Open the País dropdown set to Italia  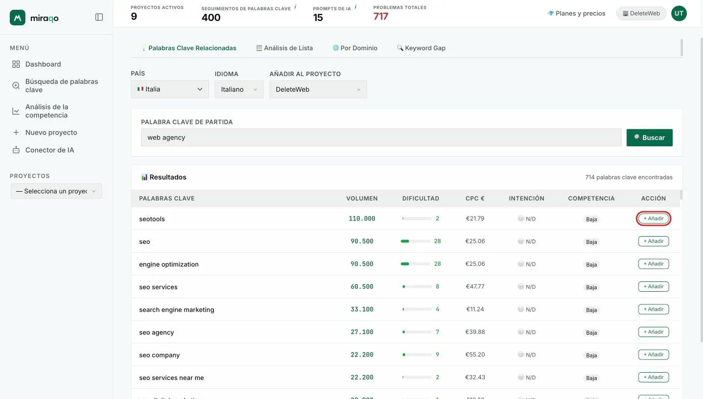click(170, 89)
